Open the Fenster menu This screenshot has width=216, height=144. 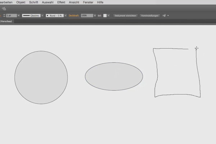coord(88,3)
